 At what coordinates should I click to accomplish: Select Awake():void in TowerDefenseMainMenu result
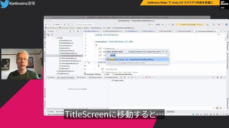137,59
